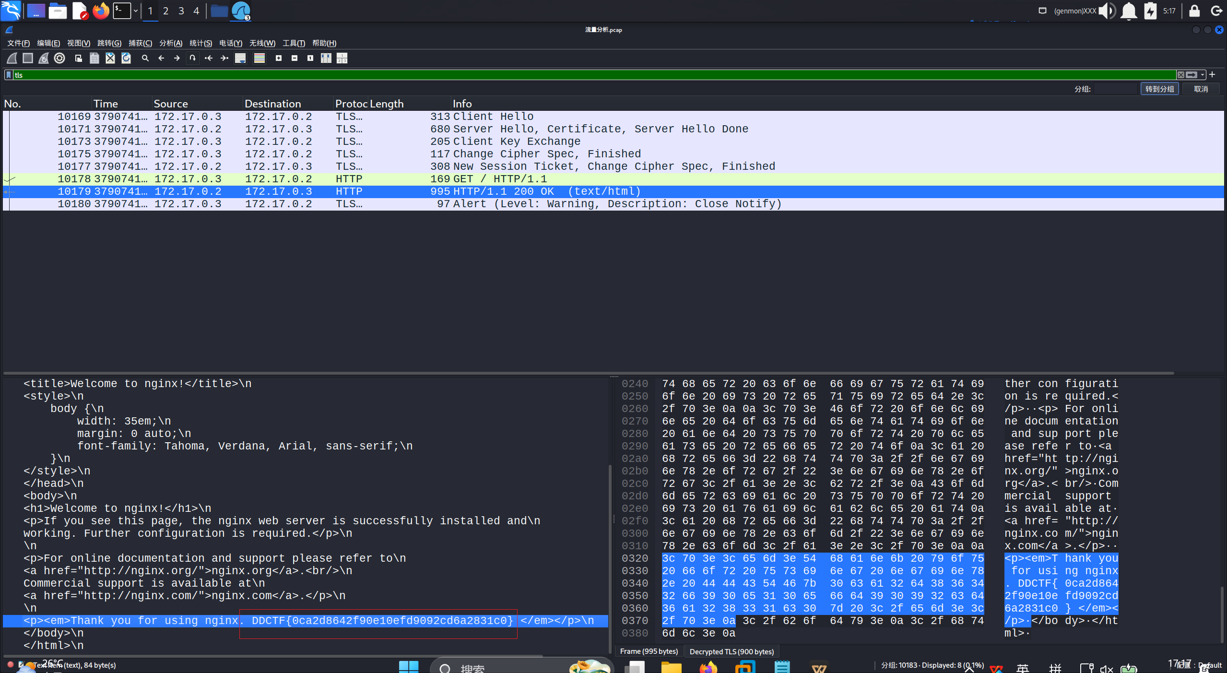Open a capture file from toolbar

[x=79, y=58]
